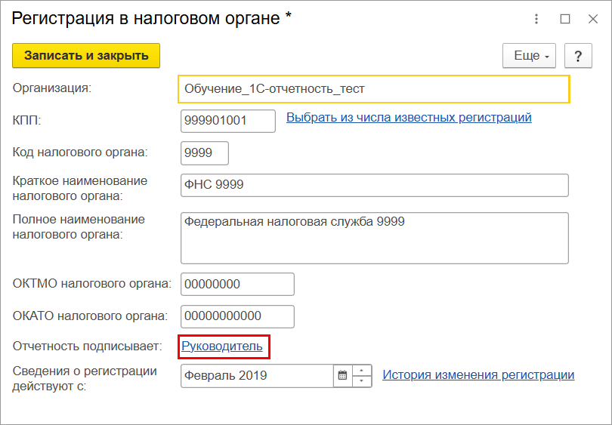This screenshot has width=612, height=425.
Task: Open help with the question mark button
Action: pos(578,56)
